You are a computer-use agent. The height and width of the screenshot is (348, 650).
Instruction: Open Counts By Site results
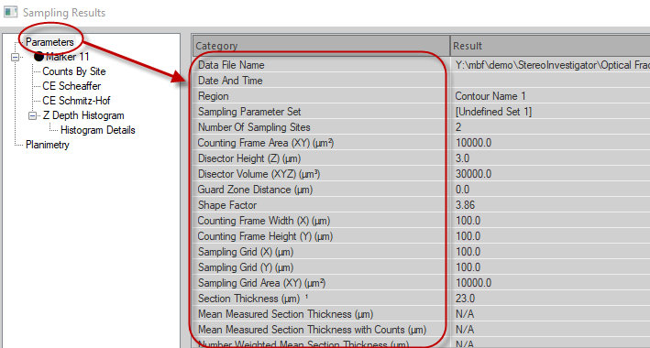pos(73,71)
